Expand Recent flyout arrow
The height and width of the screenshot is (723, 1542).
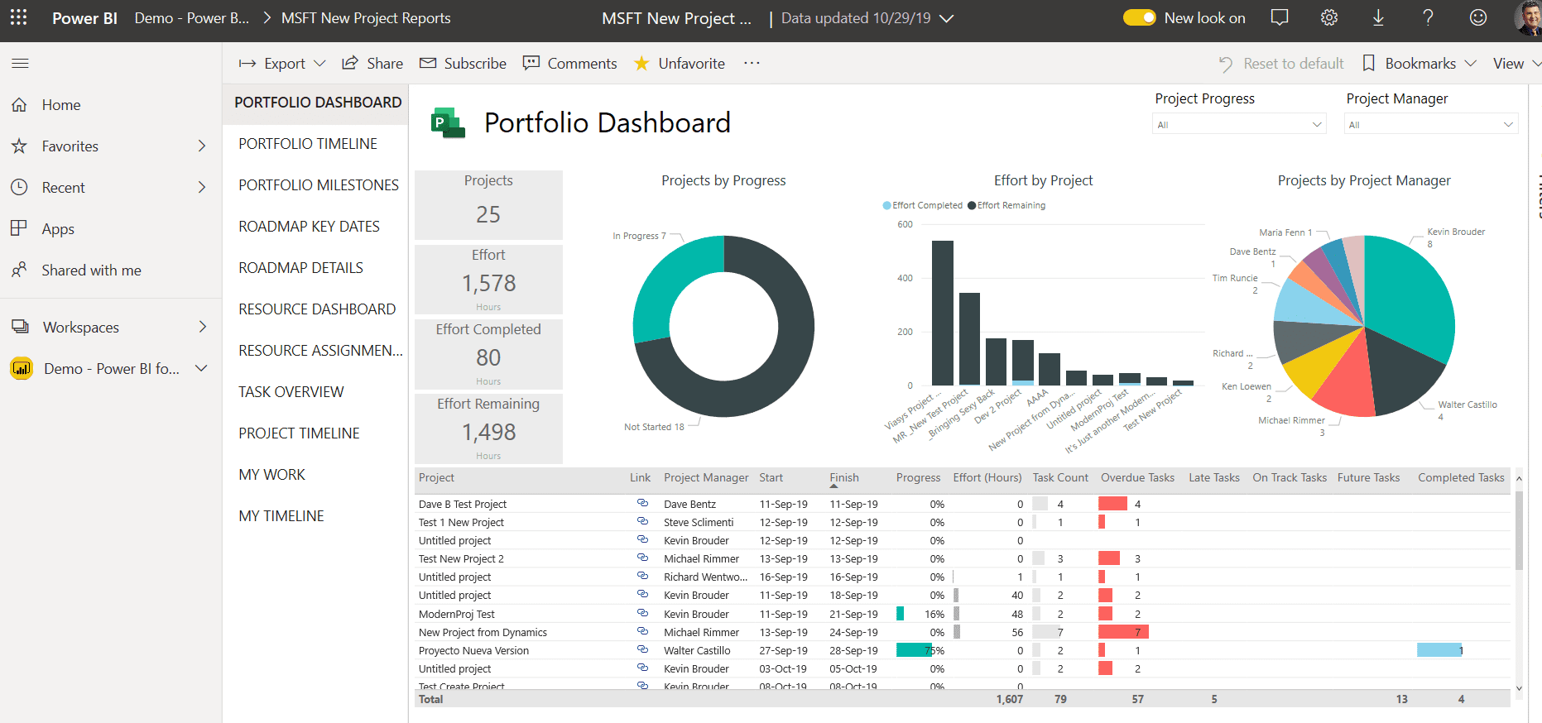point(202,187)
